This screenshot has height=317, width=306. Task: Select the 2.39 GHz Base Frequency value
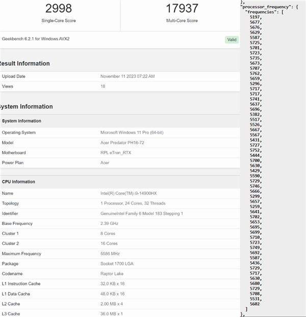point(111,223)
